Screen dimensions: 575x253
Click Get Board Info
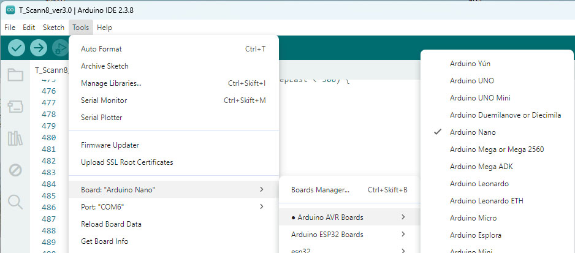[173, 241]
